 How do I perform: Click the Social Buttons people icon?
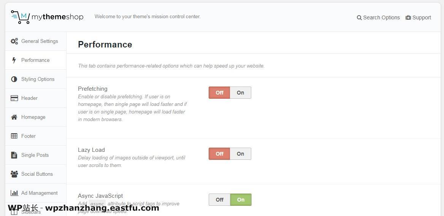[14, 174]
